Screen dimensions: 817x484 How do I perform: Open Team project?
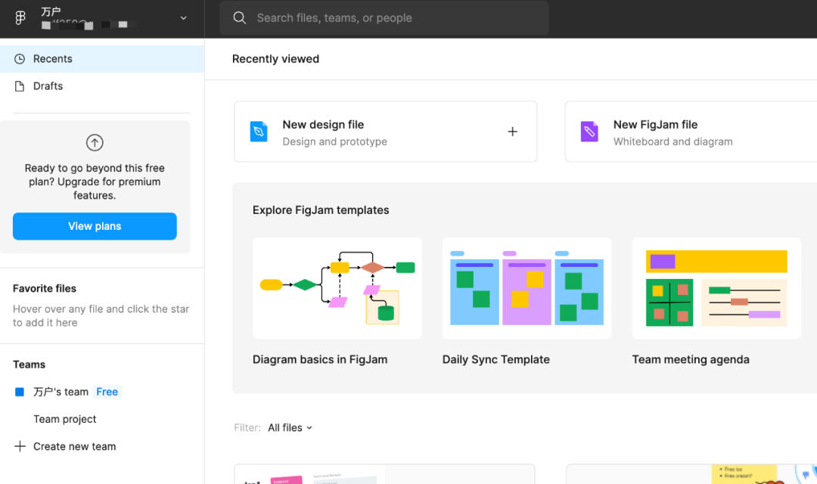click(x=64, y=419)
